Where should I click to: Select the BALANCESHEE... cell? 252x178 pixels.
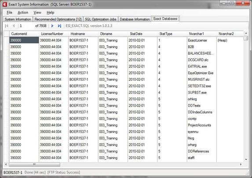pyautogui.click(x=201, y=53)
